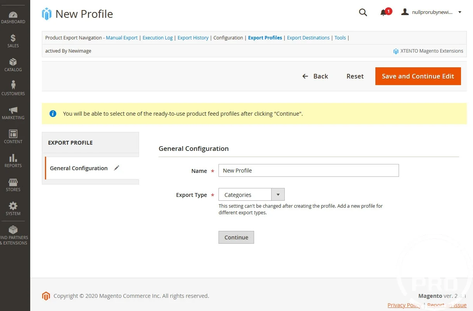This screenshot has width=473, height=311.
Task: Select General Configuration tab in sidebar
Action: tap(79, 168)
